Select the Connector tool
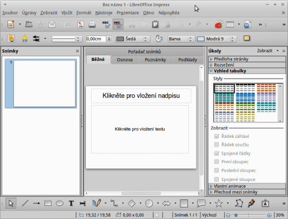This screenshot has height=219, width=288. (x=114, y=203)
